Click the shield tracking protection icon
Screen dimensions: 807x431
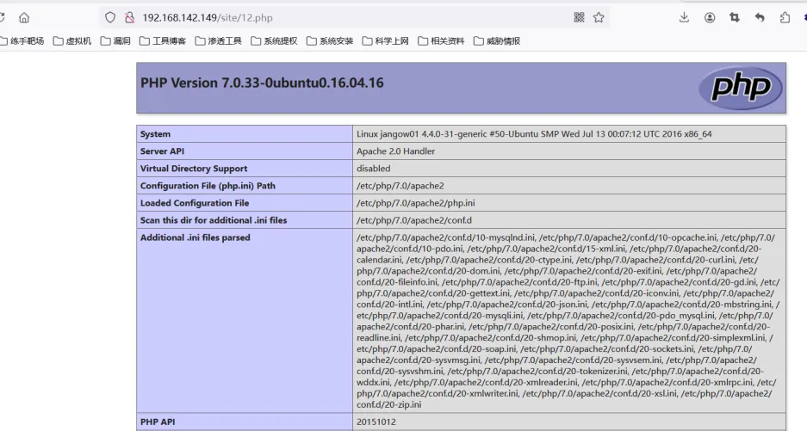pyautogui.click(x=110, y=18)
